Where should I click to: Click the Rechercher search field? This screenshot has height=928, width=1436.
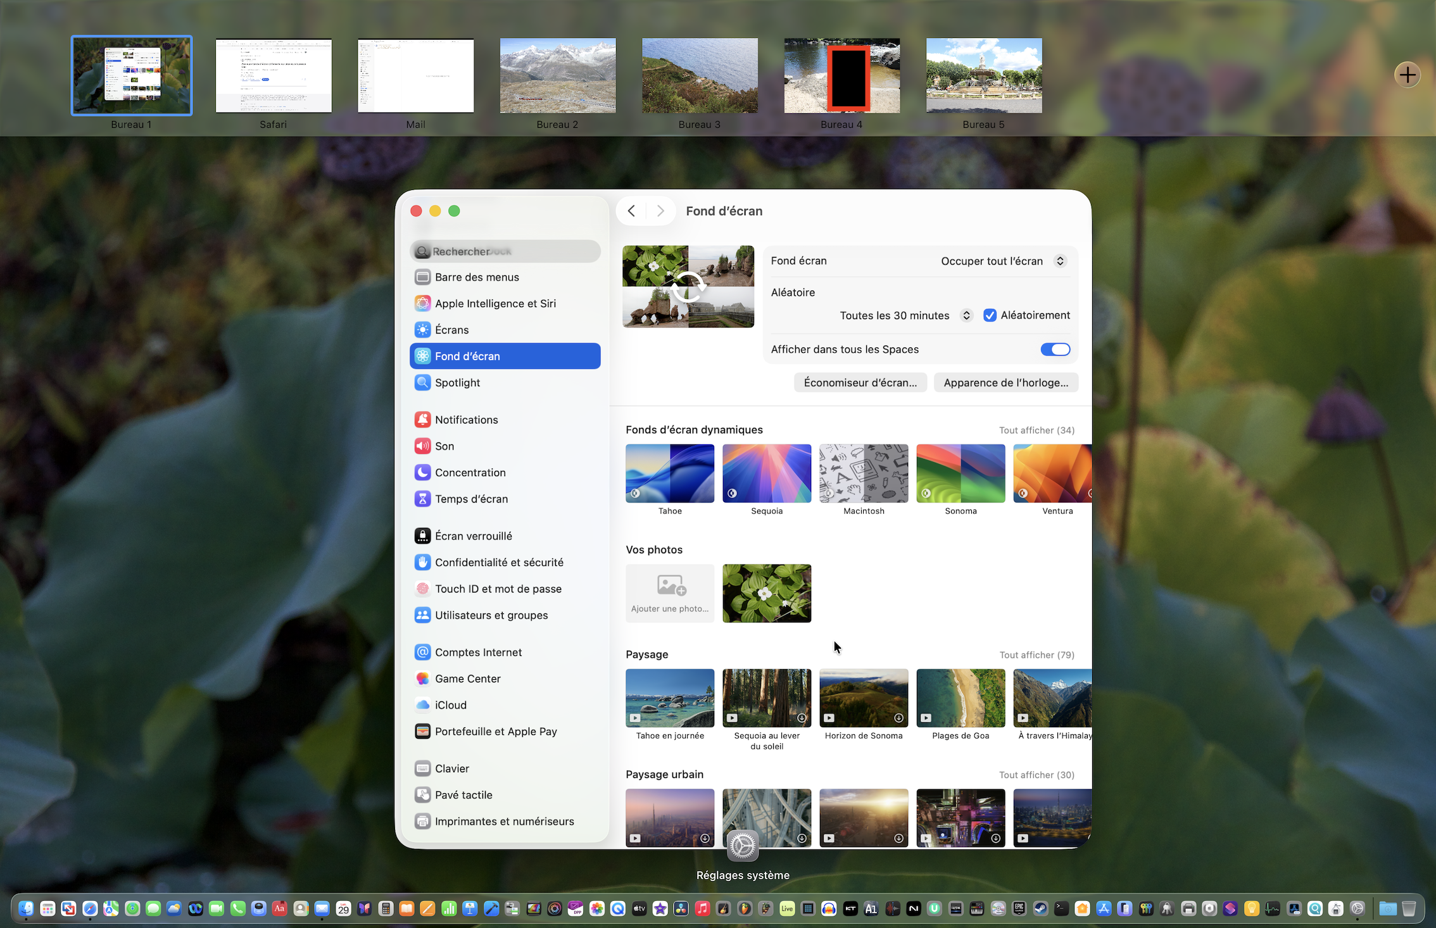(x=505, y=251)
